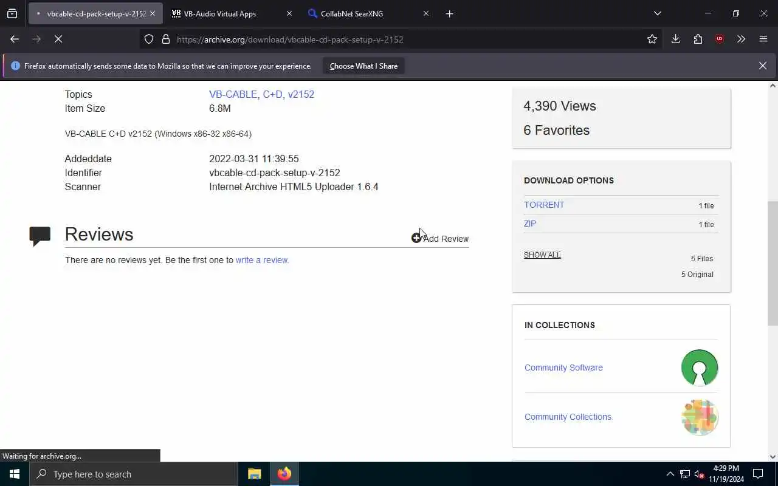Viewport: 778px width, 486px height.
Task: Download the TORRENT option
Action: pyautogui.click(x=544, y=205)
